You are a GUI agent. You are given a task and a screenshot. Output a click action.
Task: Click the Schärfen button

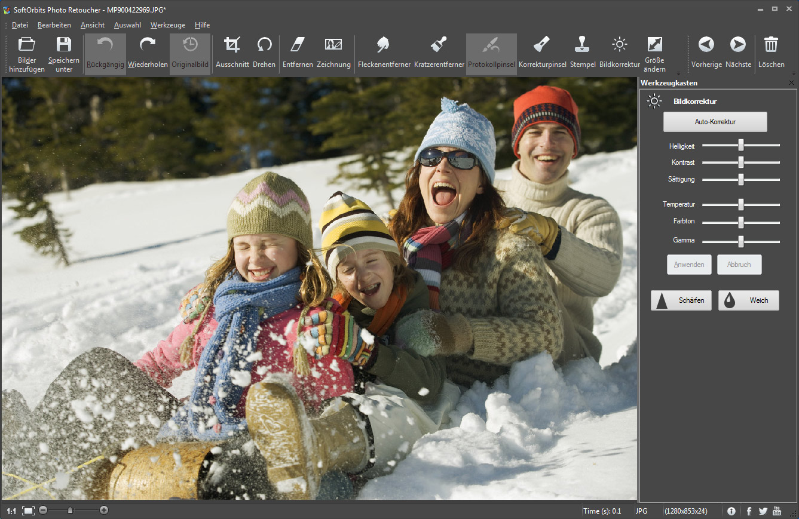[x=681, y=300]
